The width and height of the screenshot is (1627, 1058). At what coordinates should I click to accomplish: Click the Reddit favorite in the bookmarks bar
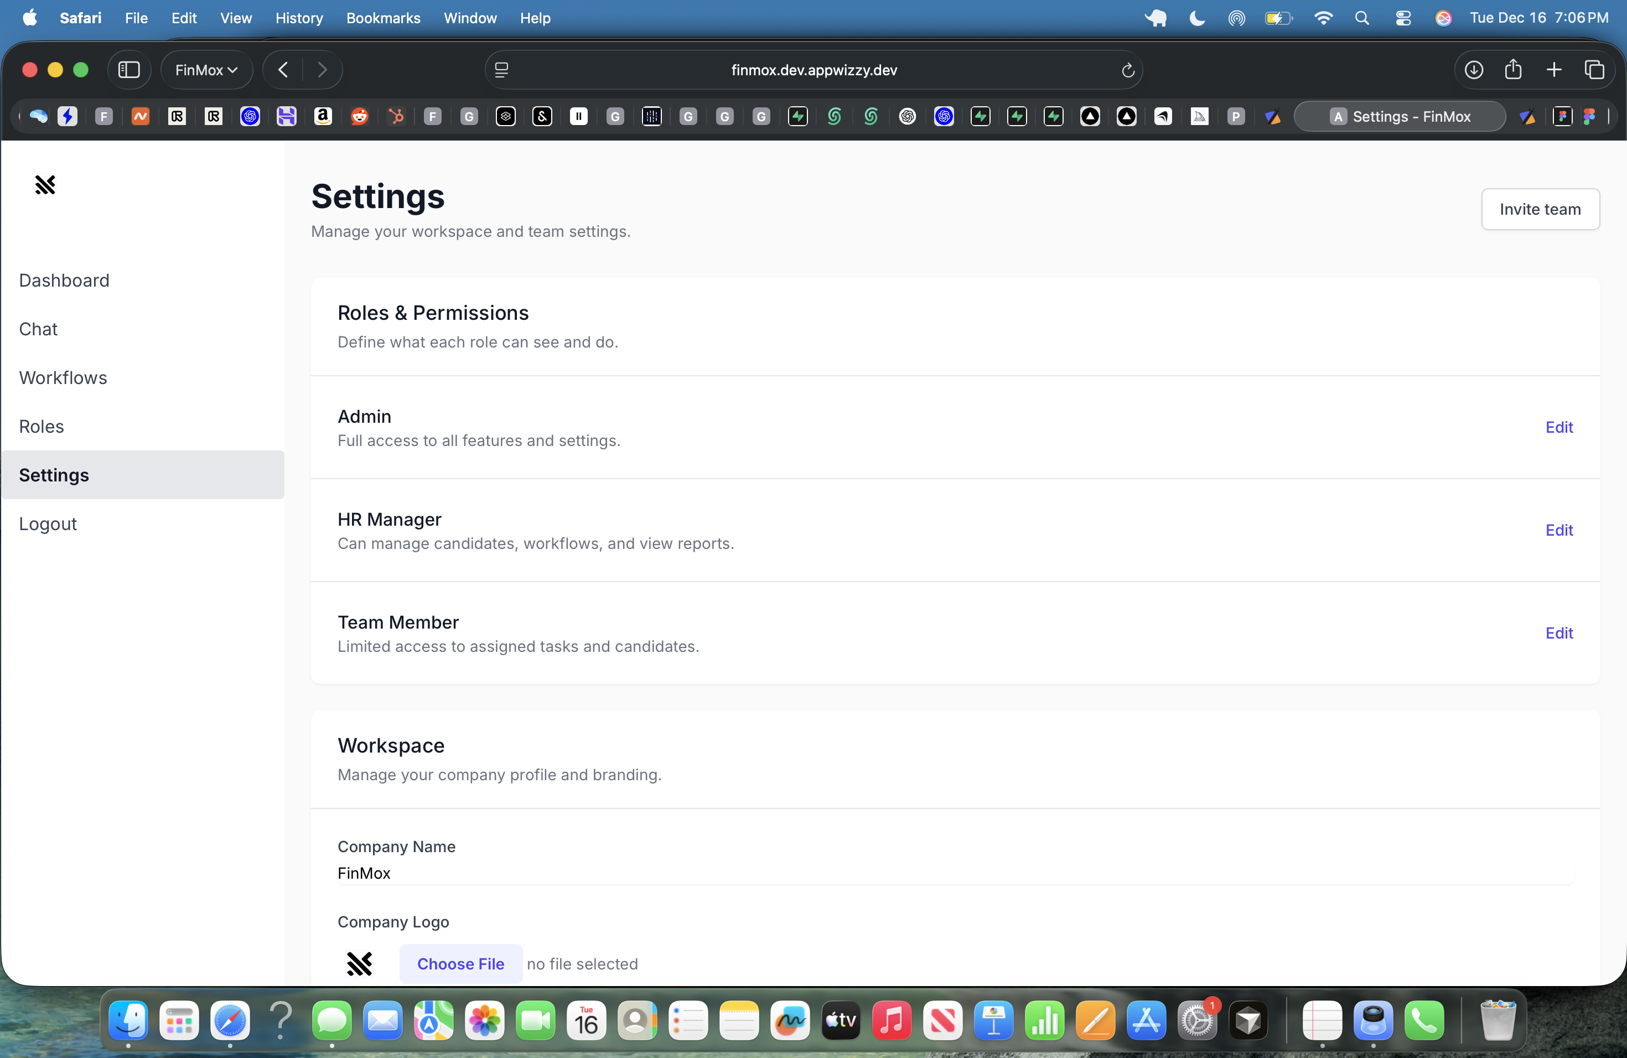pyautogui.click(x=360, y=117)
